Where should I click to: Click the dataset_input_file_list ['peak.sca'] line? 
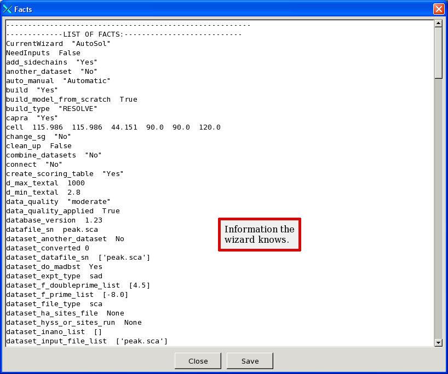click(x=87, y=341)
